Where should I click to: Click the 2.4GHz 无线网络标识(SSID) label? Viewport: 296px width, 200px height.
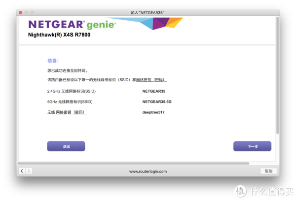coord(72,91)
